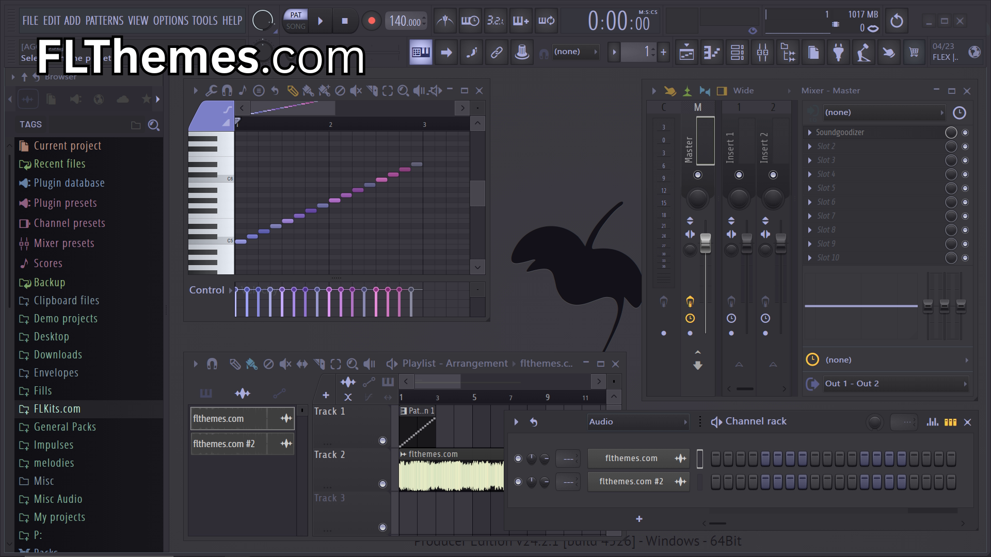Open the shopping cart content library icon

click(914, 52)
